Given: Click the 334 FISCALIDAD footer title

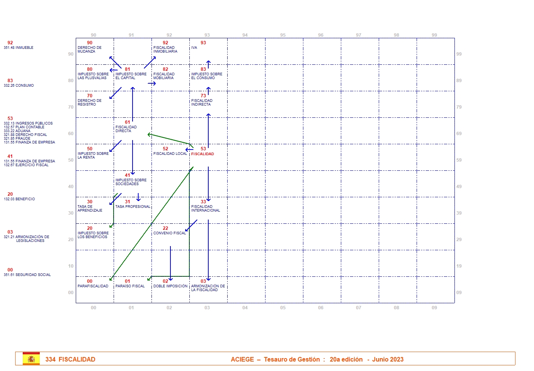Looking at the screenshot, I should pyautogui.click(x=70, y=359).
